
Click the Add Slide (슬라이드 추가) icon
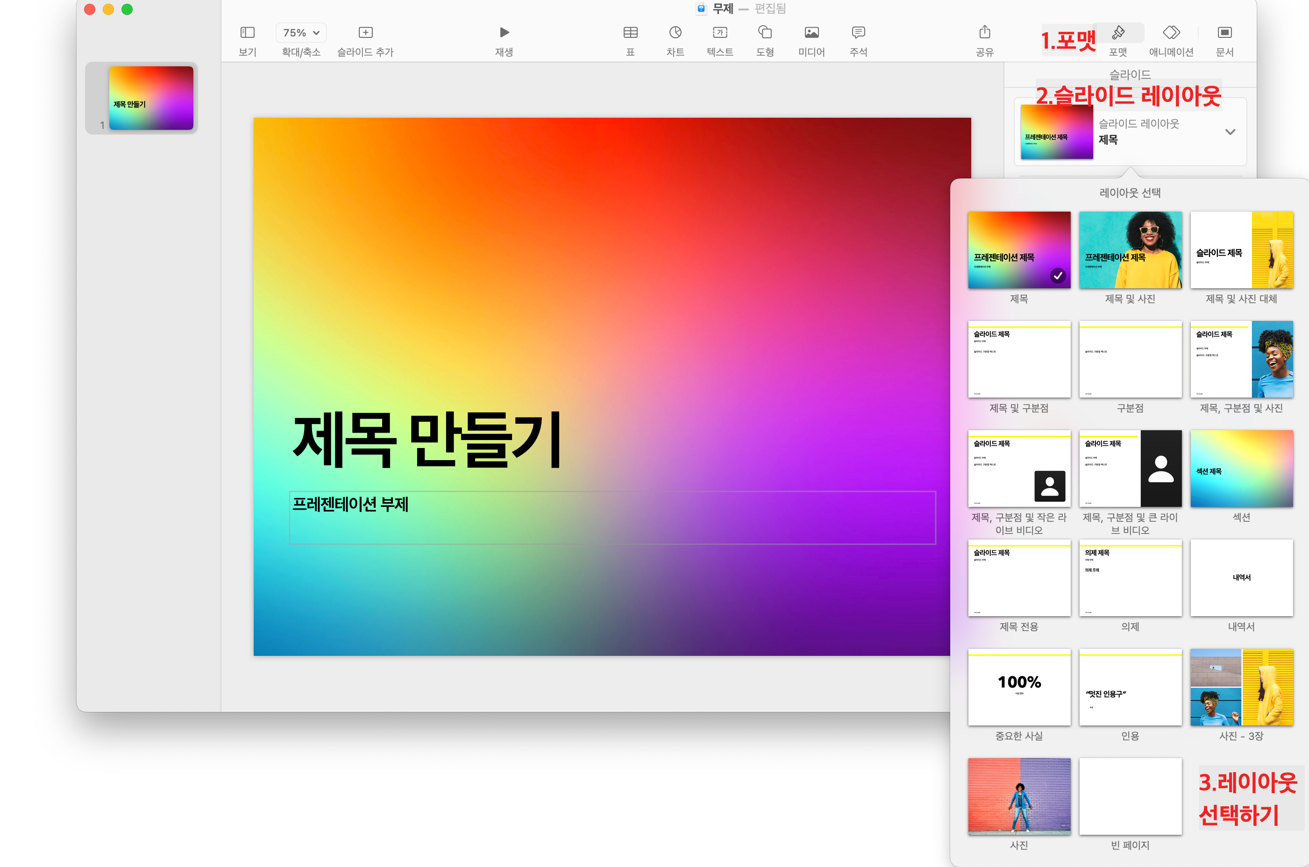pyautogui.click(x=365, y=33)
